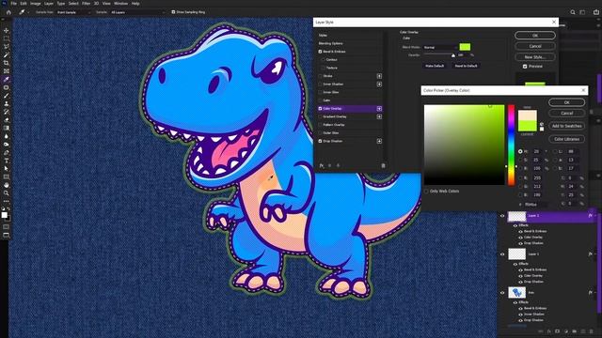Open Search icon at top right

click(x=573, y=12)
